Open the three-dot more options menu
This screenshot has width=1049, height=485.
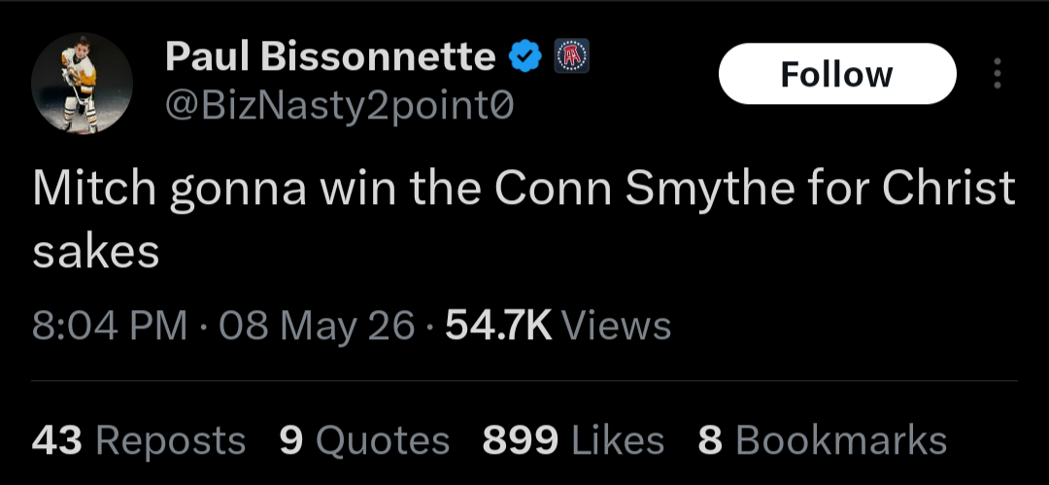pyautogui.click(x=997, y=73)
